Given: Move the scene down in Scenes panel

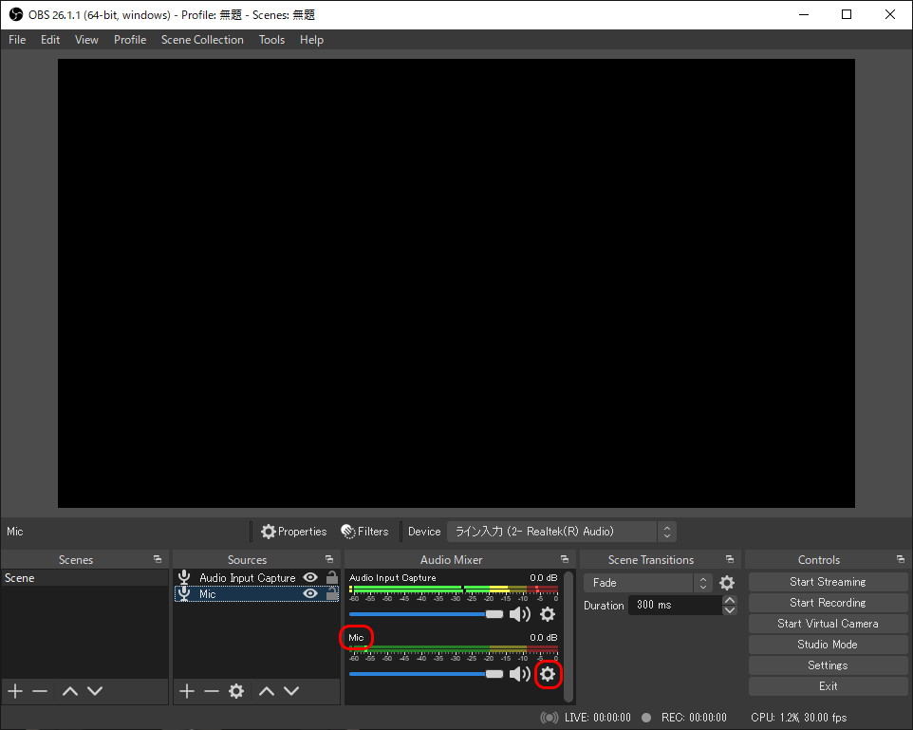Looking at the screenshot, I should (95, 691).
